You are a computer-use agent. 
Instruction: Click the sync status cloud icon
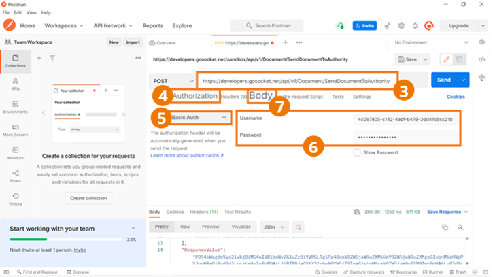[x=340, y=25]
